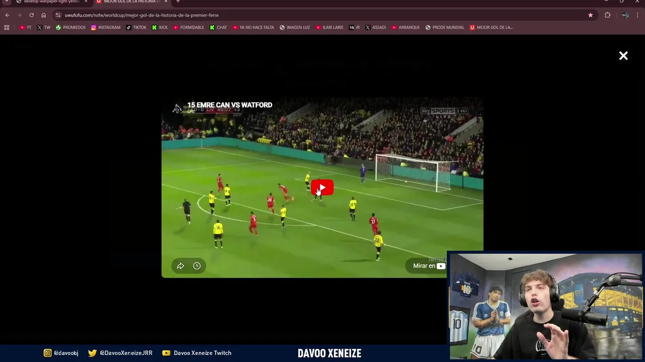The image size is (645, 362).
Task: Open the KICK bookmark
Action: coord(160,28)
